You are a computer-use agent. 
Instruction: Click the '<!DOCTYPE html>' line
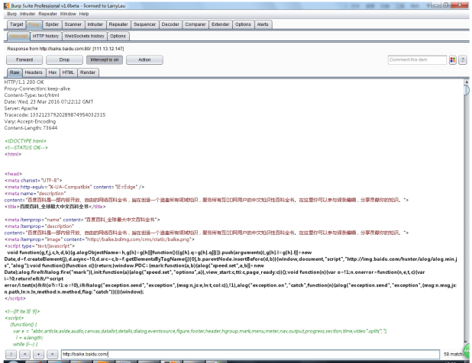pos(25,141)
